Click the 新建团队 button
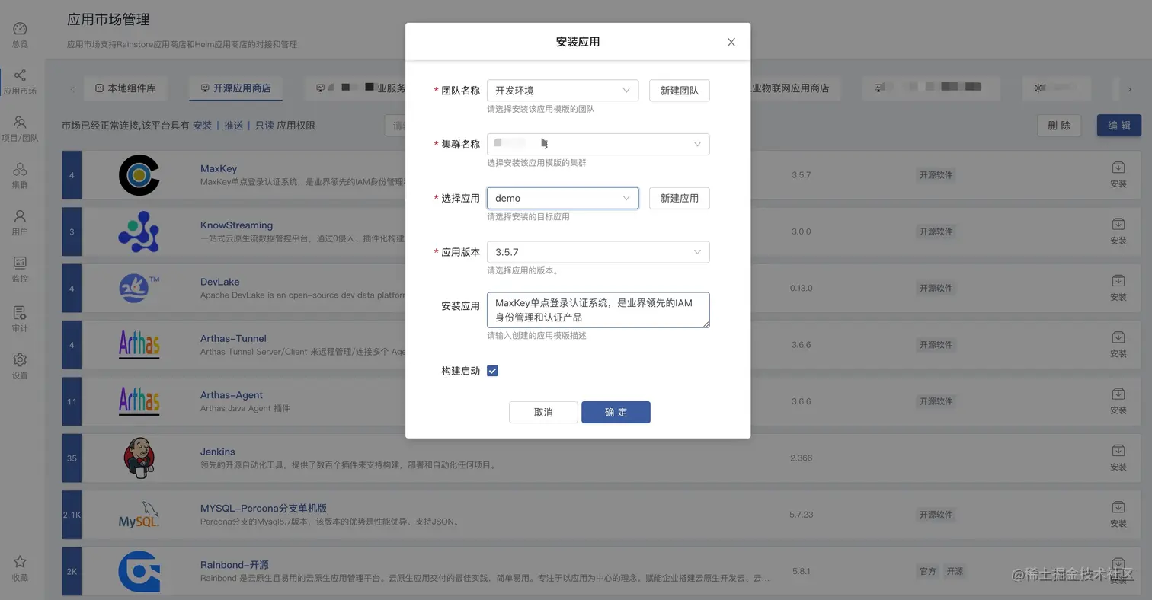 [679, 91]
